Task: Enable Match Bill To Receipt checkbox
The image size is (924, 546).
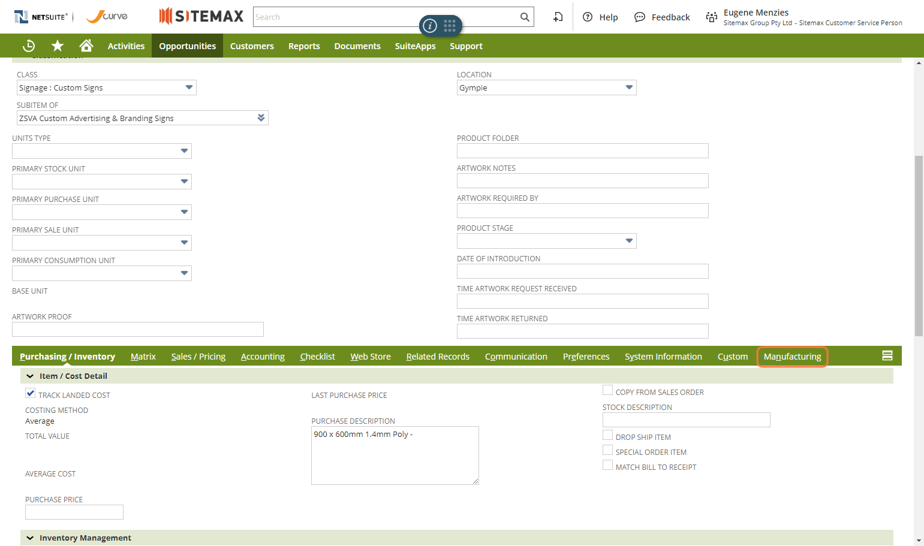Action: 607,465
